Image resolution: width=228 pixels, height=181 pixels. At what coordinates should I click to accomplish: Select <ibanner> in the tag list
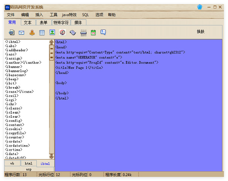(14, 67)
